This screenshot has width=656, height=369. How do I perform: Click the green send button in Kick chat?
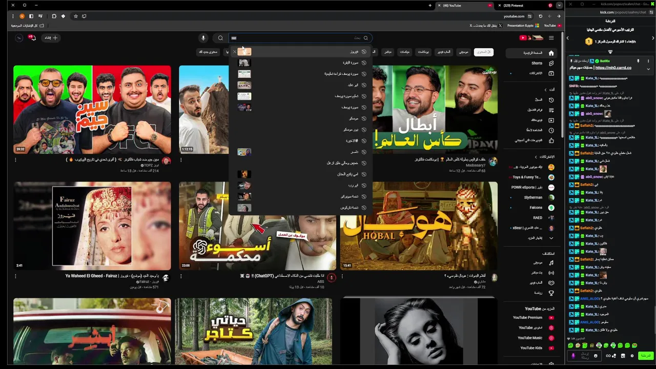click(x=646, y=356)
